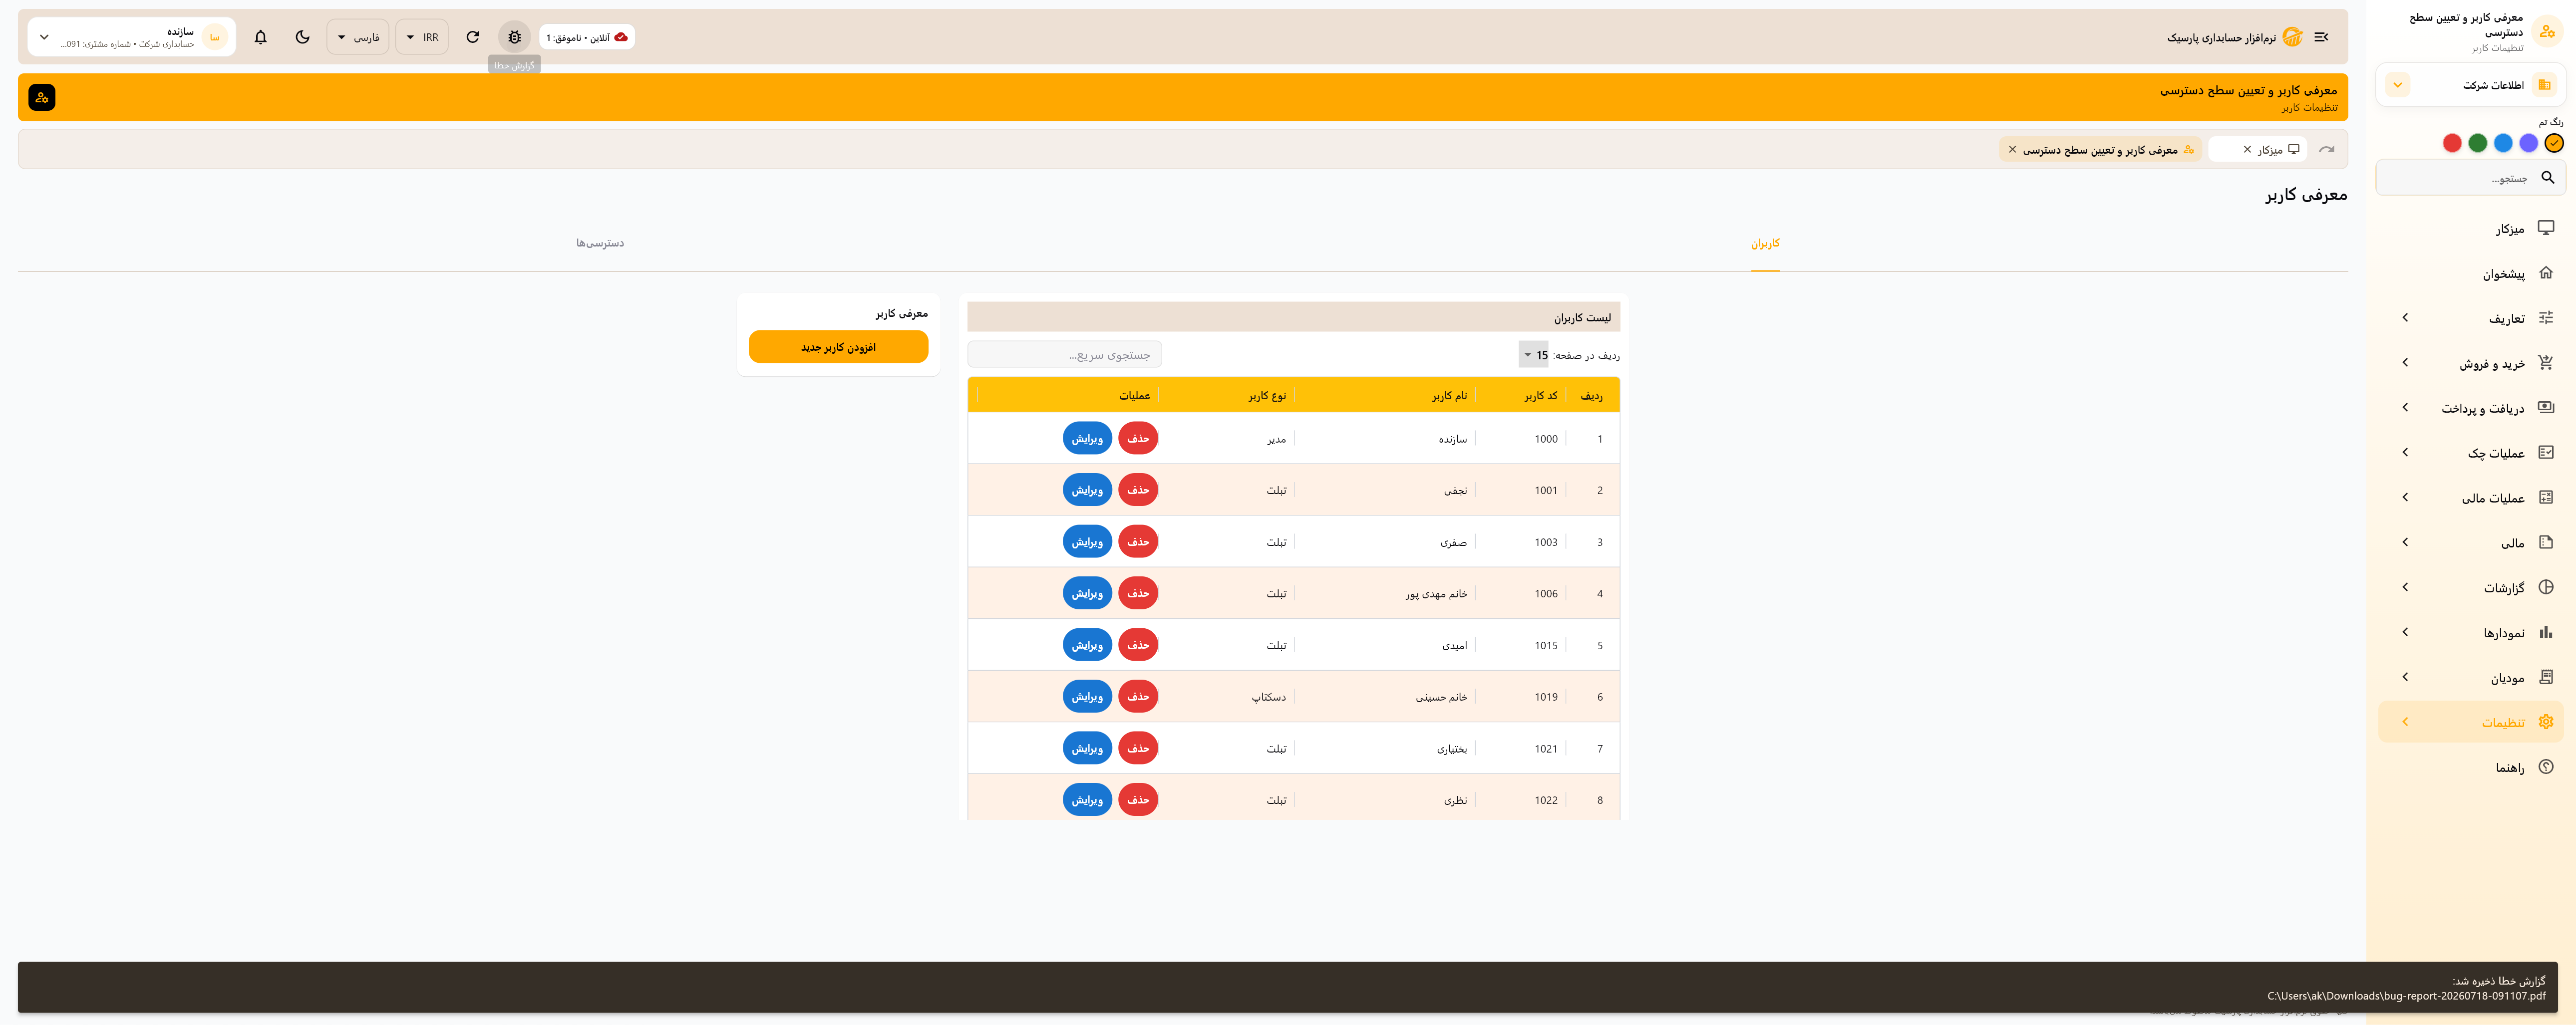
Task: Select the کاربران tab
Action: click(x=1765, y=243)
